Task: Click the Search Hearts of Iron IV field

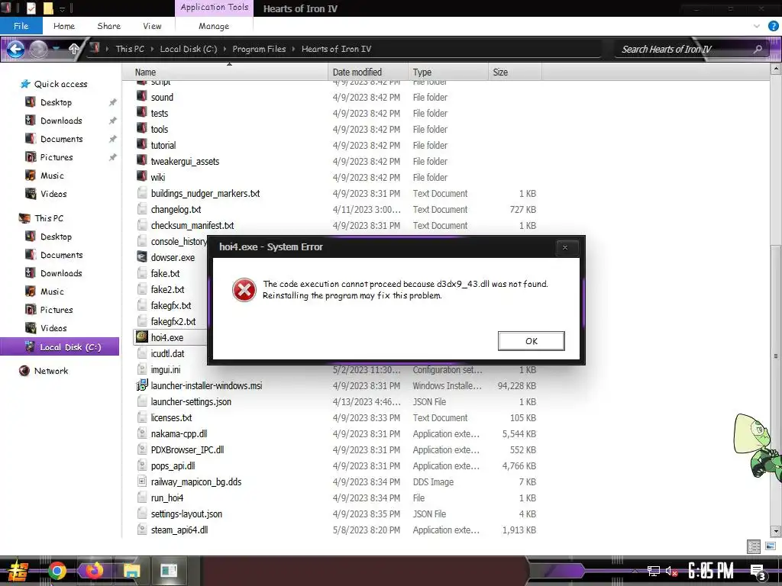Action: (683, 49)
